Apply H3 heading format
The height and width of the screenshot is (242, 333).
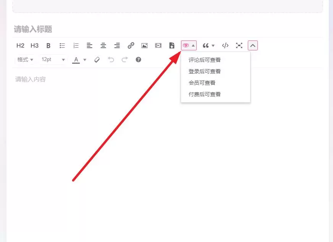[34, 45]
